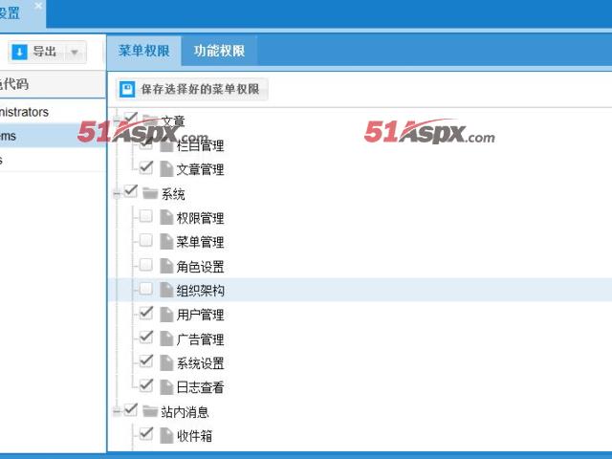Switch to the 功能权限 tab
Image resolution: width=612 pixels, height=459 pixels.
coord(219,51)
